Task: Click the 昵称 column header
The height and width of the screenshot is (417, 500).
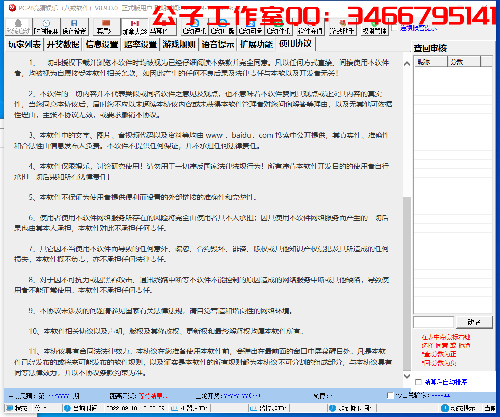Action: click(430, 62)
